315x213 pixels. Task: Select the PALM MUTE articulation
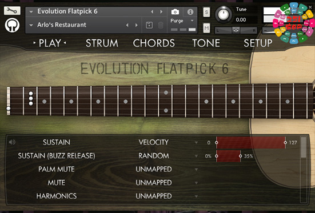pos(57,169)
